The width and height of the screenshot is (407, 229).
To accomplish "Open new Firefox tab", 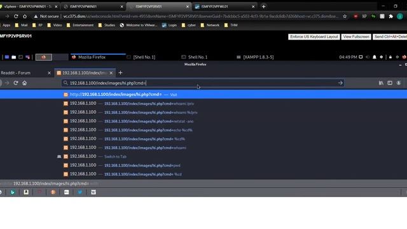I will coord(120,73).
